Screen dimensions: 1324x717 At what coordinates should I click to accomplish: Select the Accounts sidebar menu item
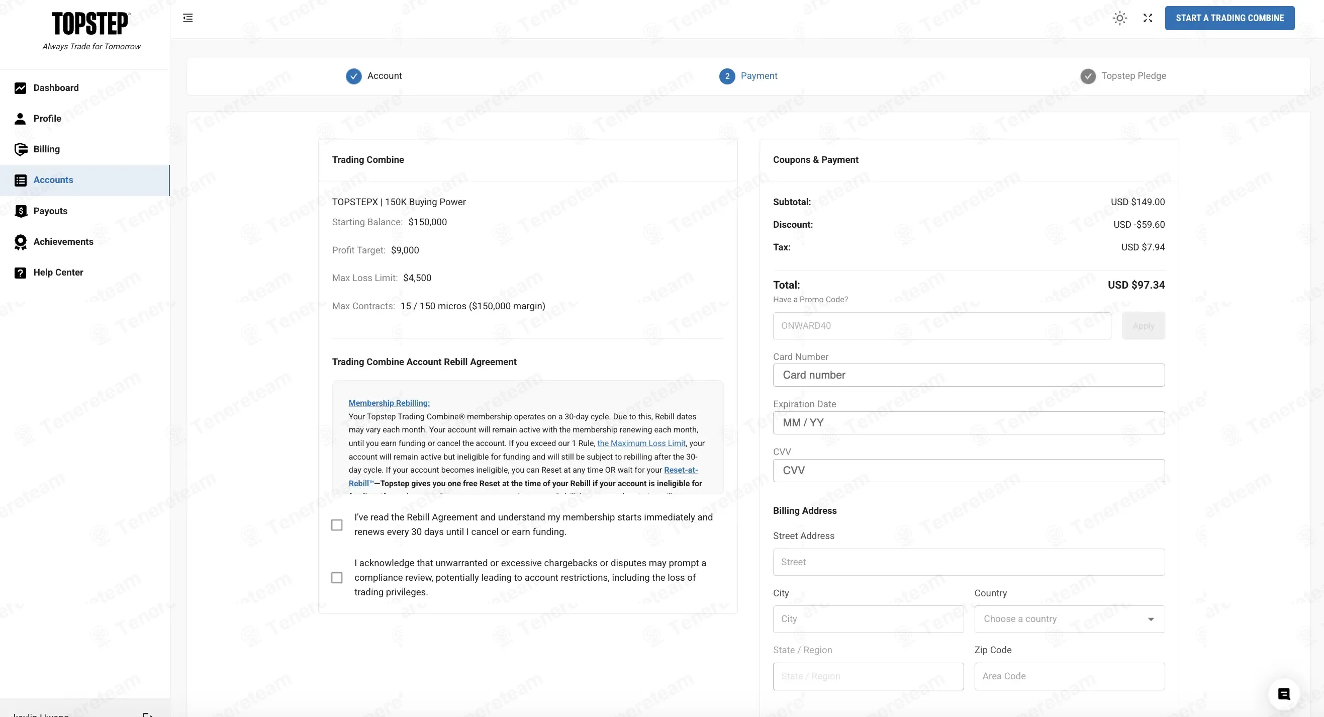point(53,180)
